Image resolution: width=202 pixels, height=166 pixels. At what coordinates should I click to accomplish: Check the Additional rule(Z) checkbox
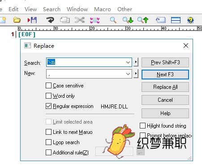48,153
